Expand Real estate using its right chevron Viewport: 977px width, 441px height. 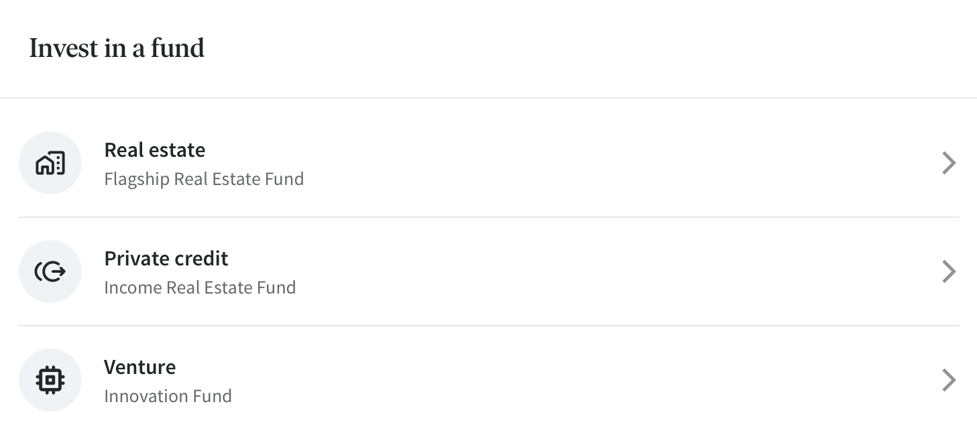[x=949, y=163]
